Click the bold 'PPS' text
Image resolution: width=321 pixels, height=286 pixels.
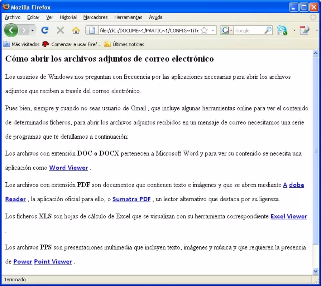(x=46, y=247)
